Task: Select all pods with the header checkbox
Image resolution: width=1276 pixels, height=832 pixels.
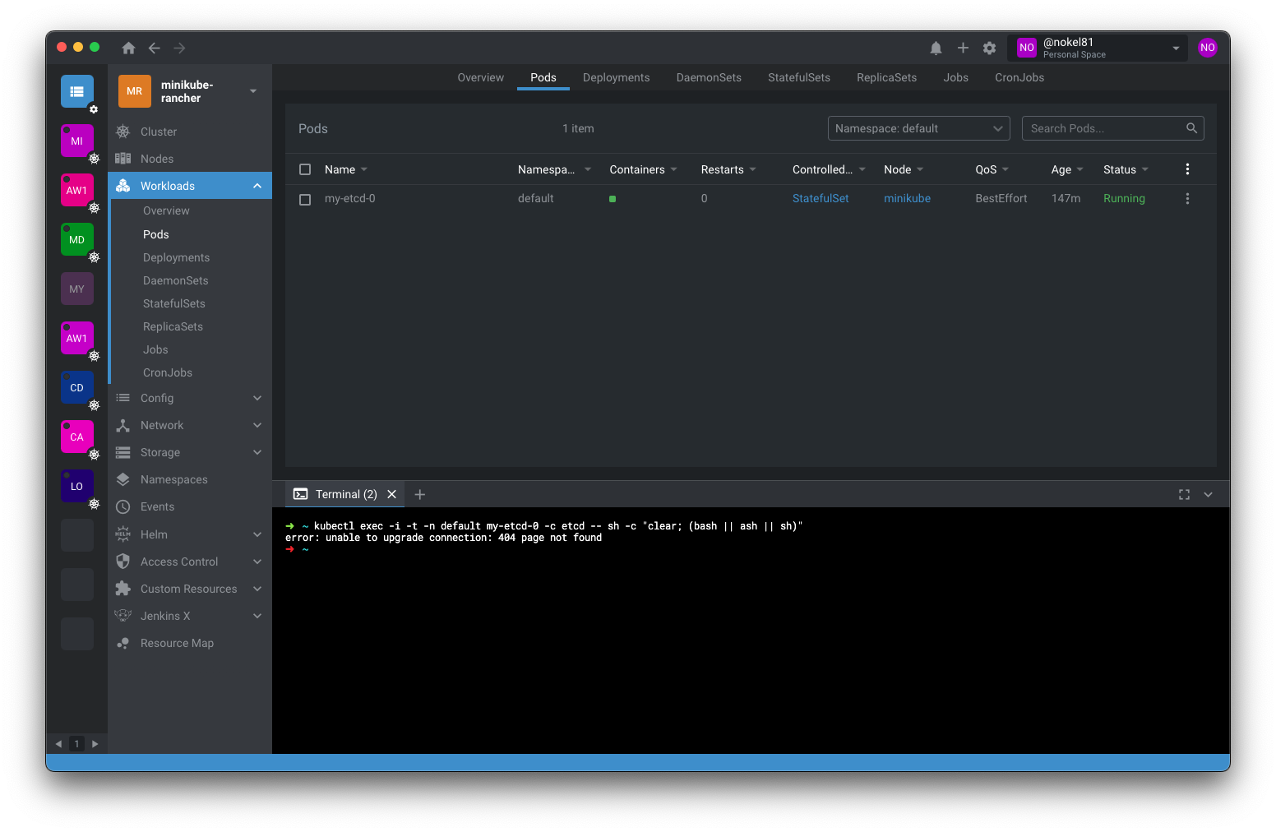Action: (x=305, y=169)
